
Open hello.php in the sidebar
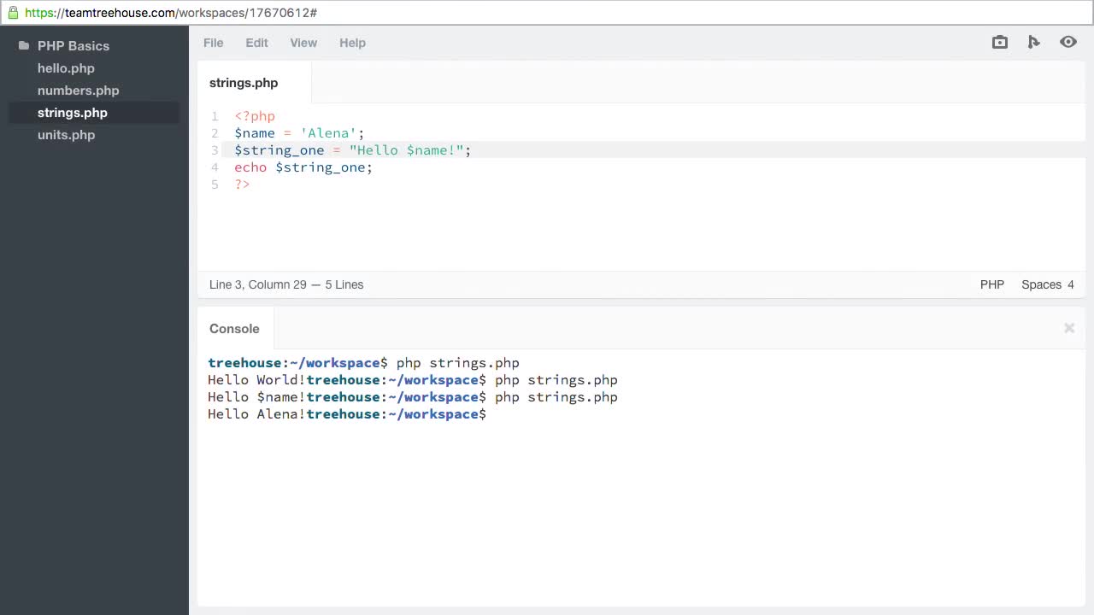click(66, 68)
